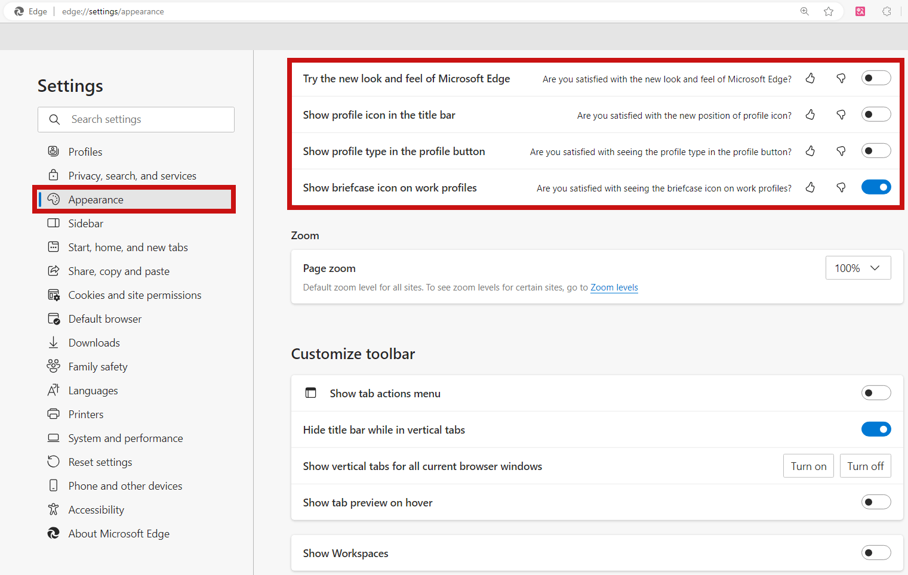Click the Search settings input field
Screen dimensions: 908x575
click(136, 119)
